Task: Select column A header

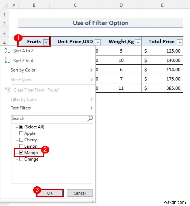Action: [14, 5]
